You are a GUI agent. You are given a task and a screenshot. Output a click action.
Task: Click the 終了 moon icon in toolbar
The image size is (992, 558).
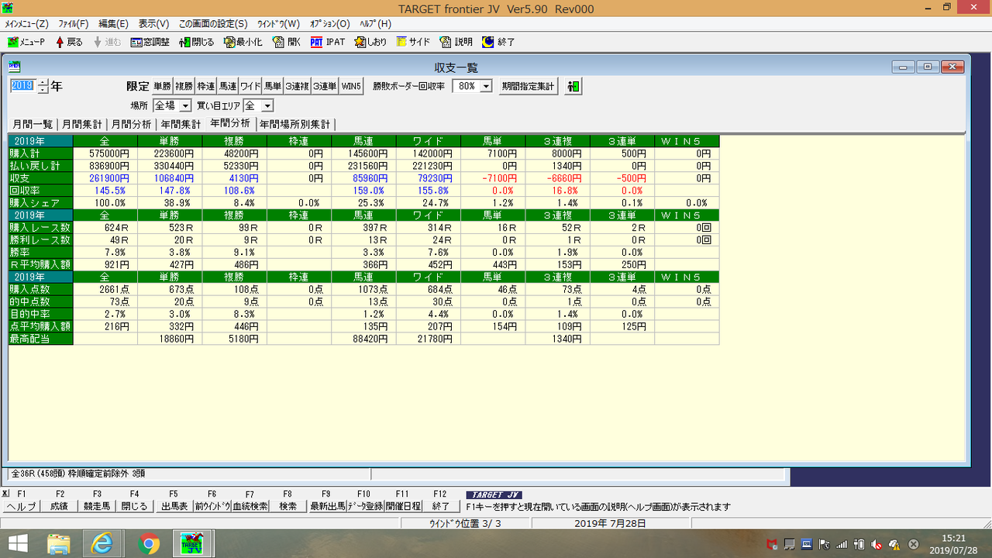498,42
